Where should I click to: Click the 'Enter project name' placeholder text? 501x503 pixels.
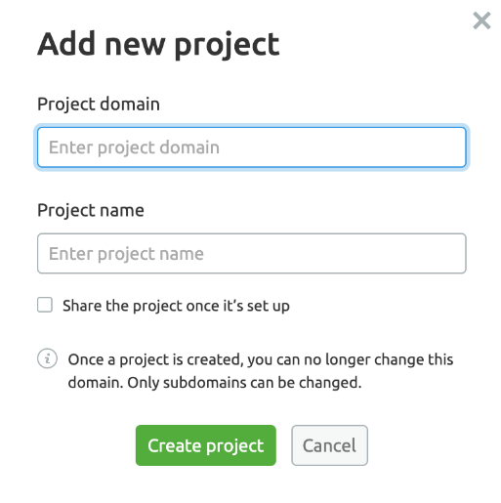point(126,254)
